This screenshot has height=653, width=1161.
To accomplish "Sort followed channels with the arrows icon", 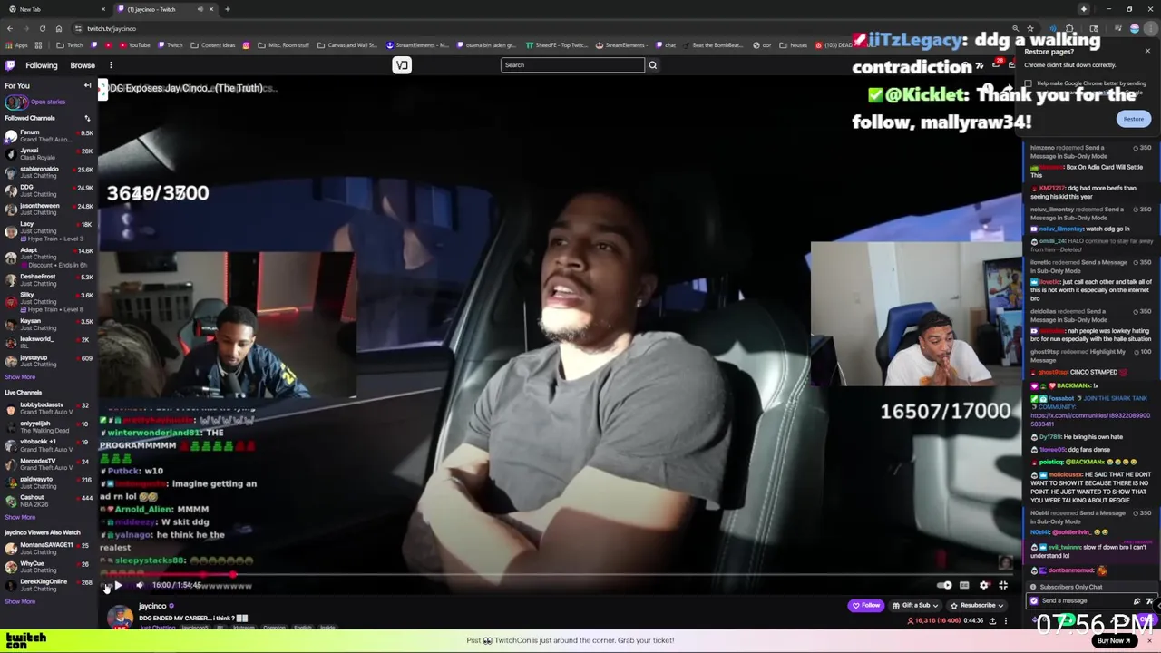I will pos(87,118).
